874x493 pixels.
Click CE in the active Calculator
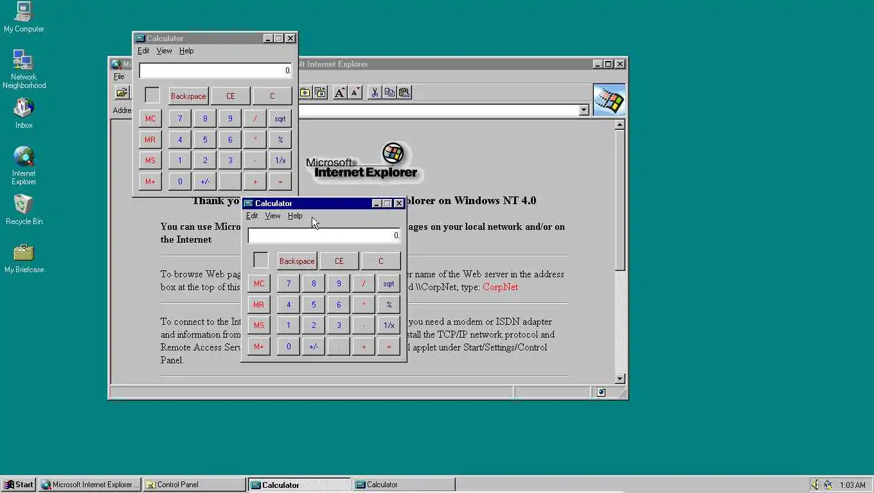pyautogui.click(x=339, y=261)
